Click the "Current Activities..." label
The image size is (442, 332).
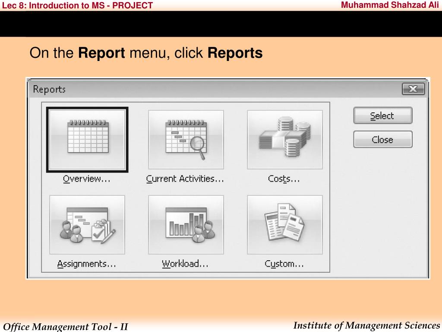pyautogui.click(x=185, y=179)
